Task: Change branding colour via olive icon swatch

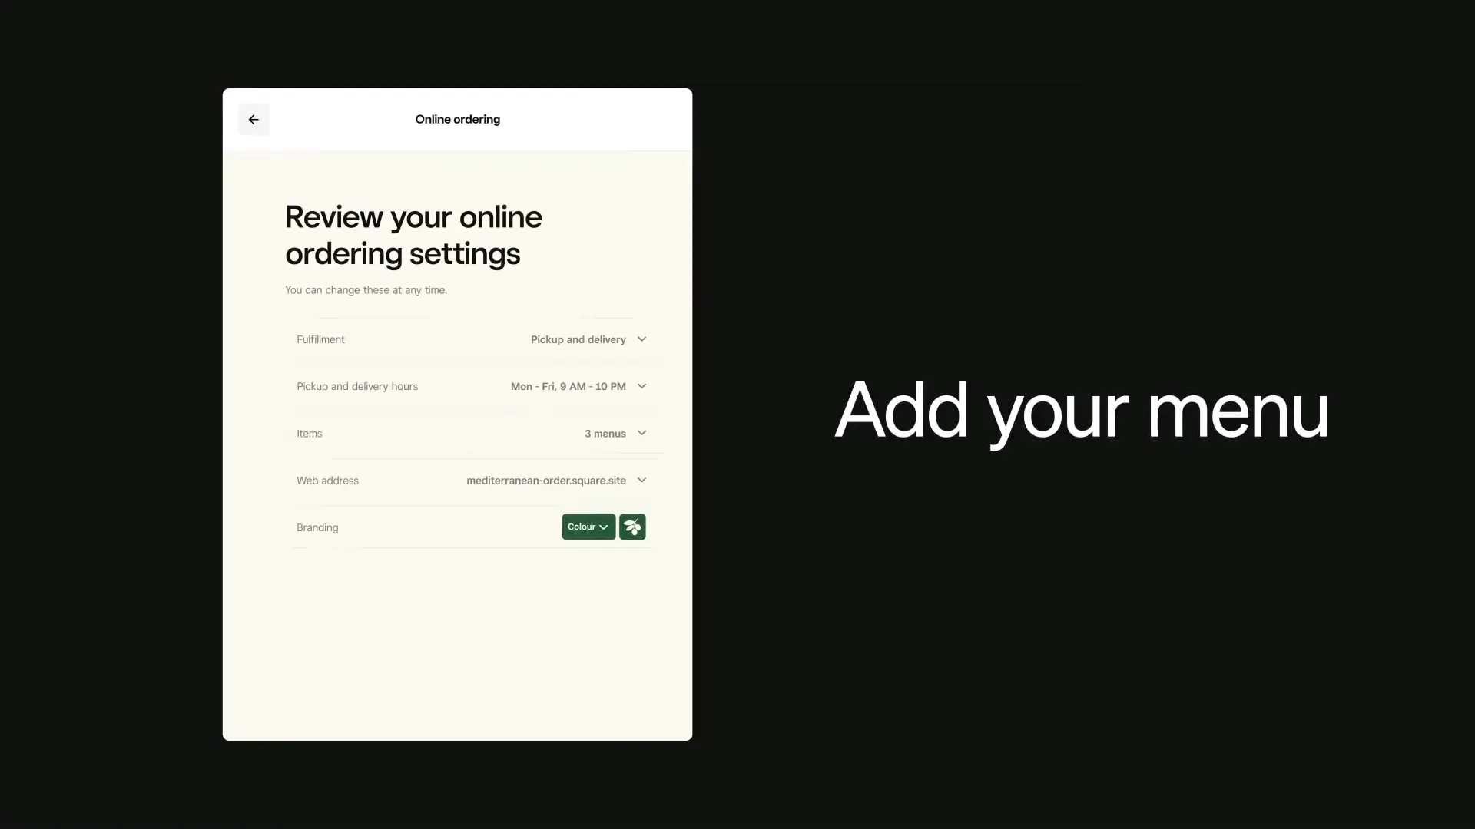Action: [631, 527]
